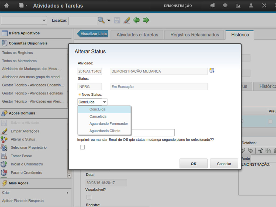The width and height of the screenshot is (276, 207).
Task: Click the home icon in top bar
Action: coord(6,6)
